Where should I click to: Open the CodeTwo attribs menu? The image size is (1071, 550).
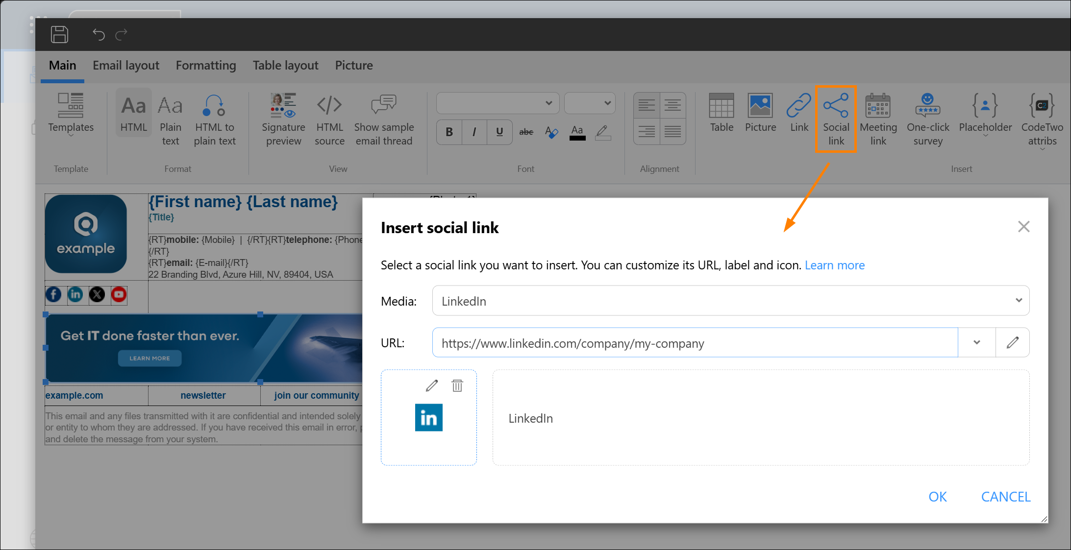1042,121
